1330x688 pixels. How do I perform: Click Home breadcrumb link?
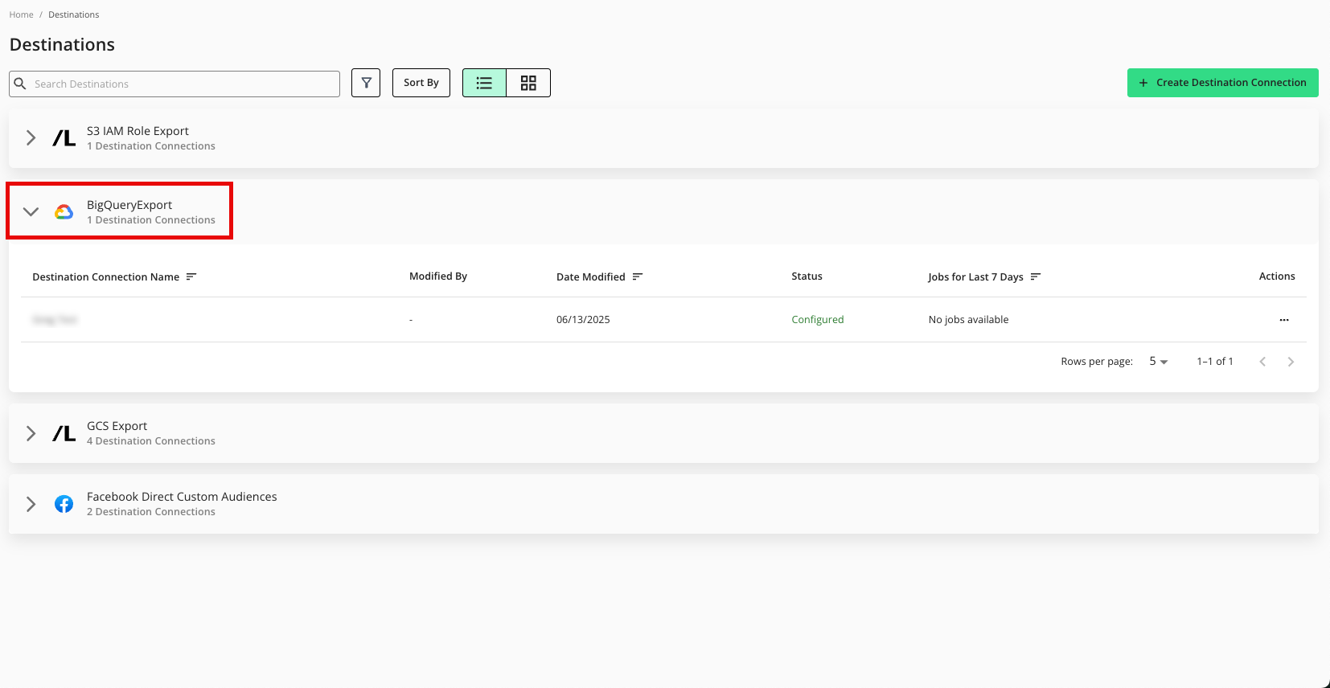(x=22, y=14)
